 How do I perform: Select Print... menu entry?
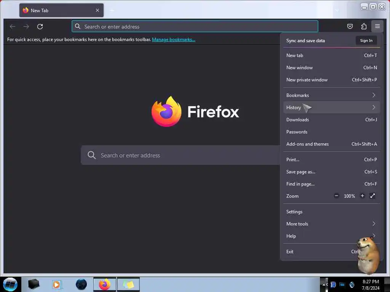pos(332,160)
